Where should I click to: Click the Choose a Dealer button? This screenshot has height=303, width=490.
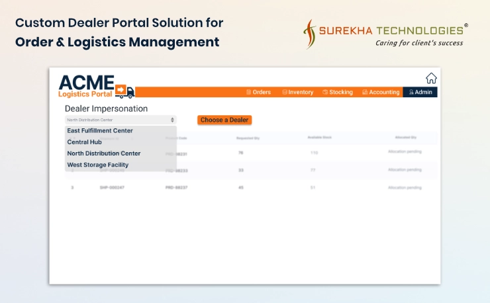(x=224, y=120)
